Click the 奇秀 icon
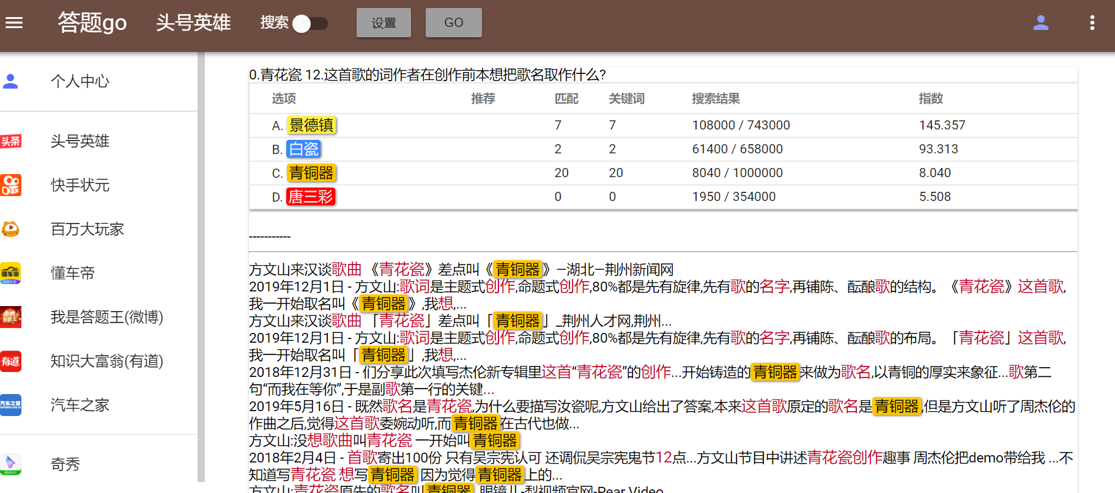Image resolution: width=1115 pixels, height=493 pixels. (11, 464)
